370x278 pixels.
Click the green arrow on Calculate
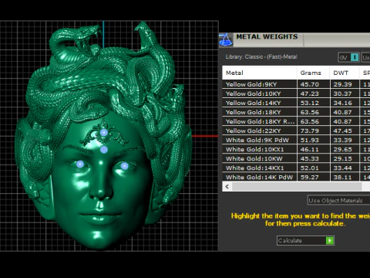[x=330, y=240]
